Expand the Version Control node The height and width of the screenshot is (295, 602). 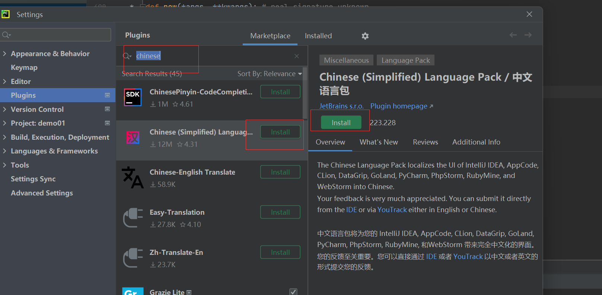(4, 109)
